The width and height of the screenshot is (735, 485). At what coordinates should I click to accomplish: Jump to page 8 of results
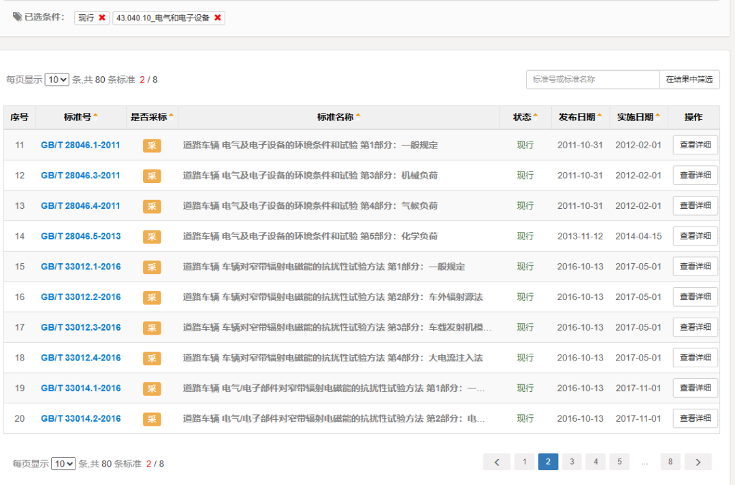click(670, 461)
